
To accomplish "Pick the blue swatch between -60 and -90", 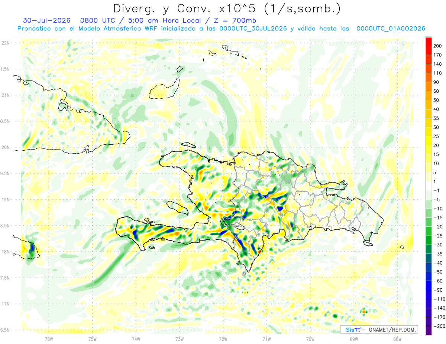I will click(429, 285).
